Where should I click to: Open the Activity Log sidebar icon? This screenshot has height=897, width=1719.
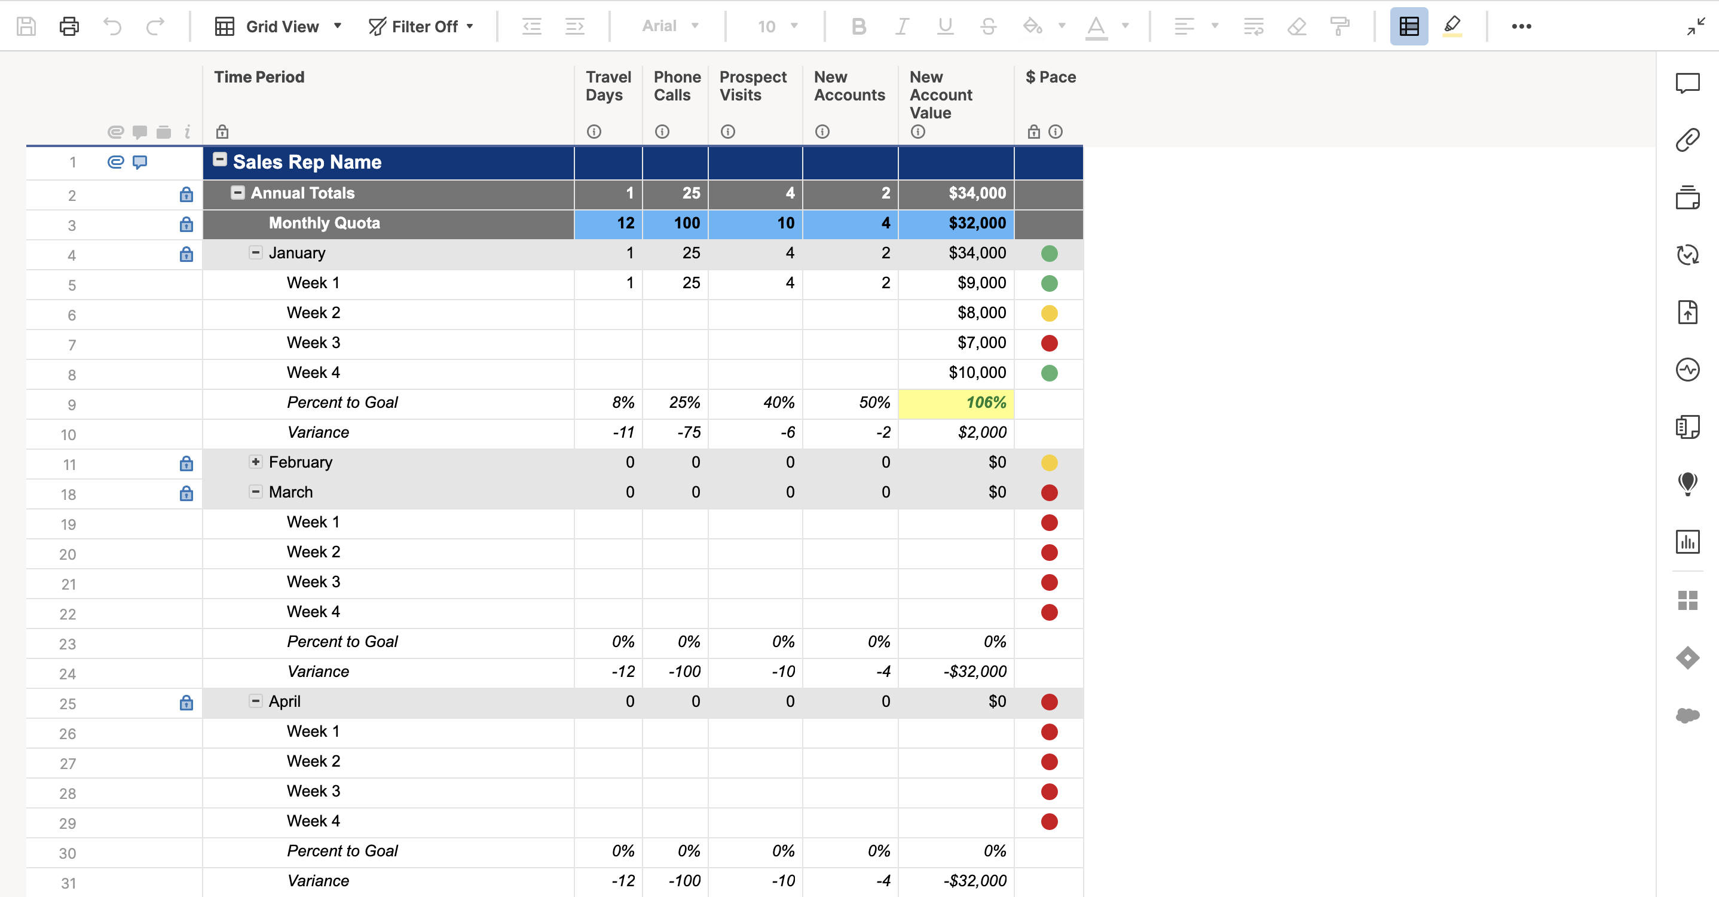click(x=1687, y=369)
